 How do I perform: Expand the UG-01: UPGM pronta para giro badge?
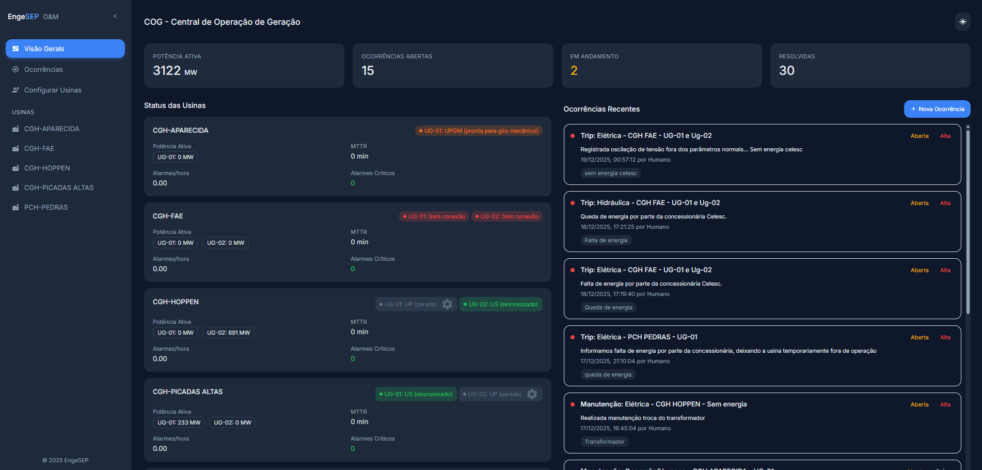pyautogui.click(x=479, y=131)
